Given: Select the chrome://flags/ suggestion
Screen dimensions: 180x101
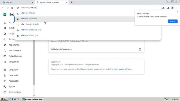Looking at the screenshot, I should click(x=88, y=13).
